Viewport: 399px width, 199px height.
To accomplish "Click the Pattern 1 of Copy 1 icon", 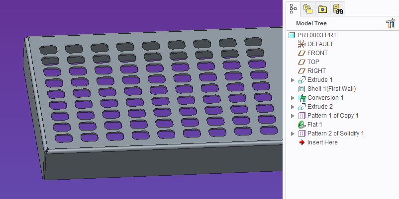I will click(302, 116).
